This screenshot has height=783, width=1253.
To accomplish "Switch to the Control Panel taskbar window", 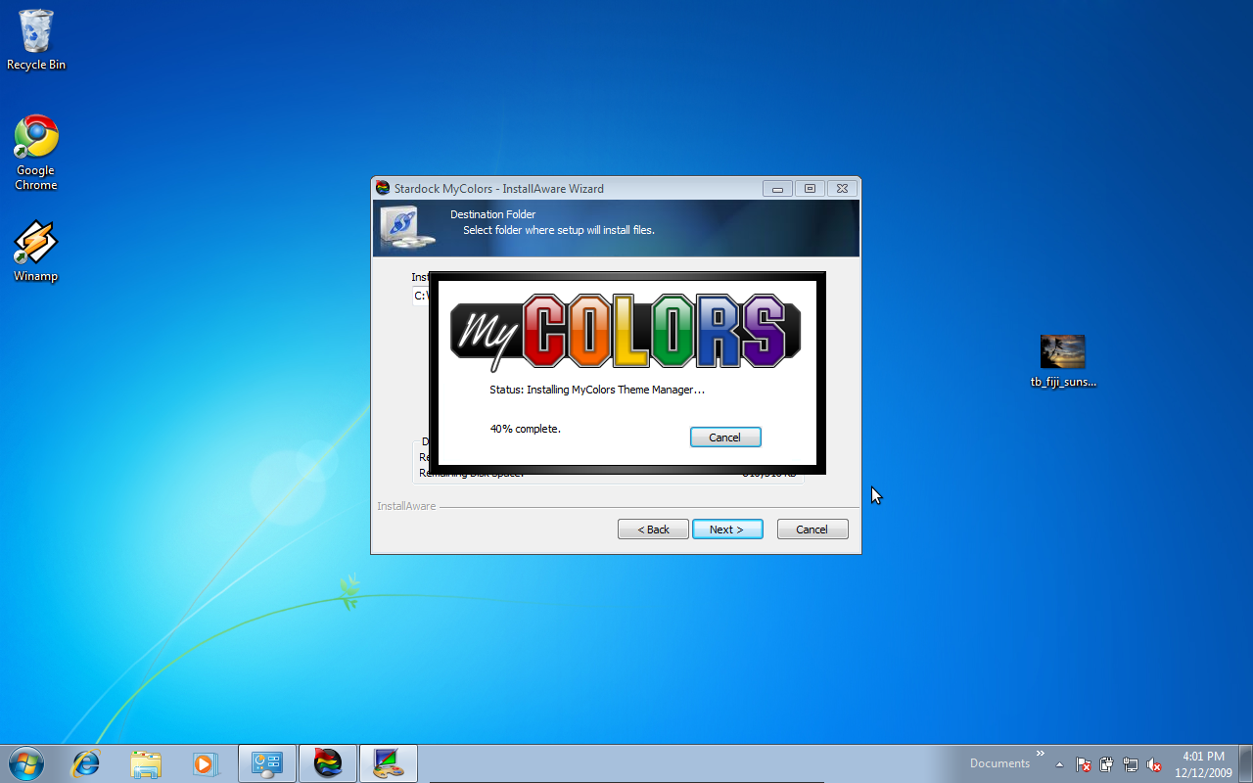I will pyautogui.click(x=267, y=763).
